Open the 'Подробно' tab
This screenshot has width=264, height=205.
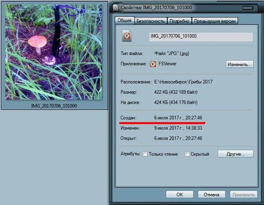tap(179, 21)
